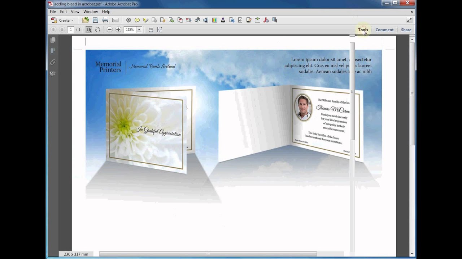Show the Bookmarks panel
The width and height of the screenshot is (462, 259).
click(53, 51)
